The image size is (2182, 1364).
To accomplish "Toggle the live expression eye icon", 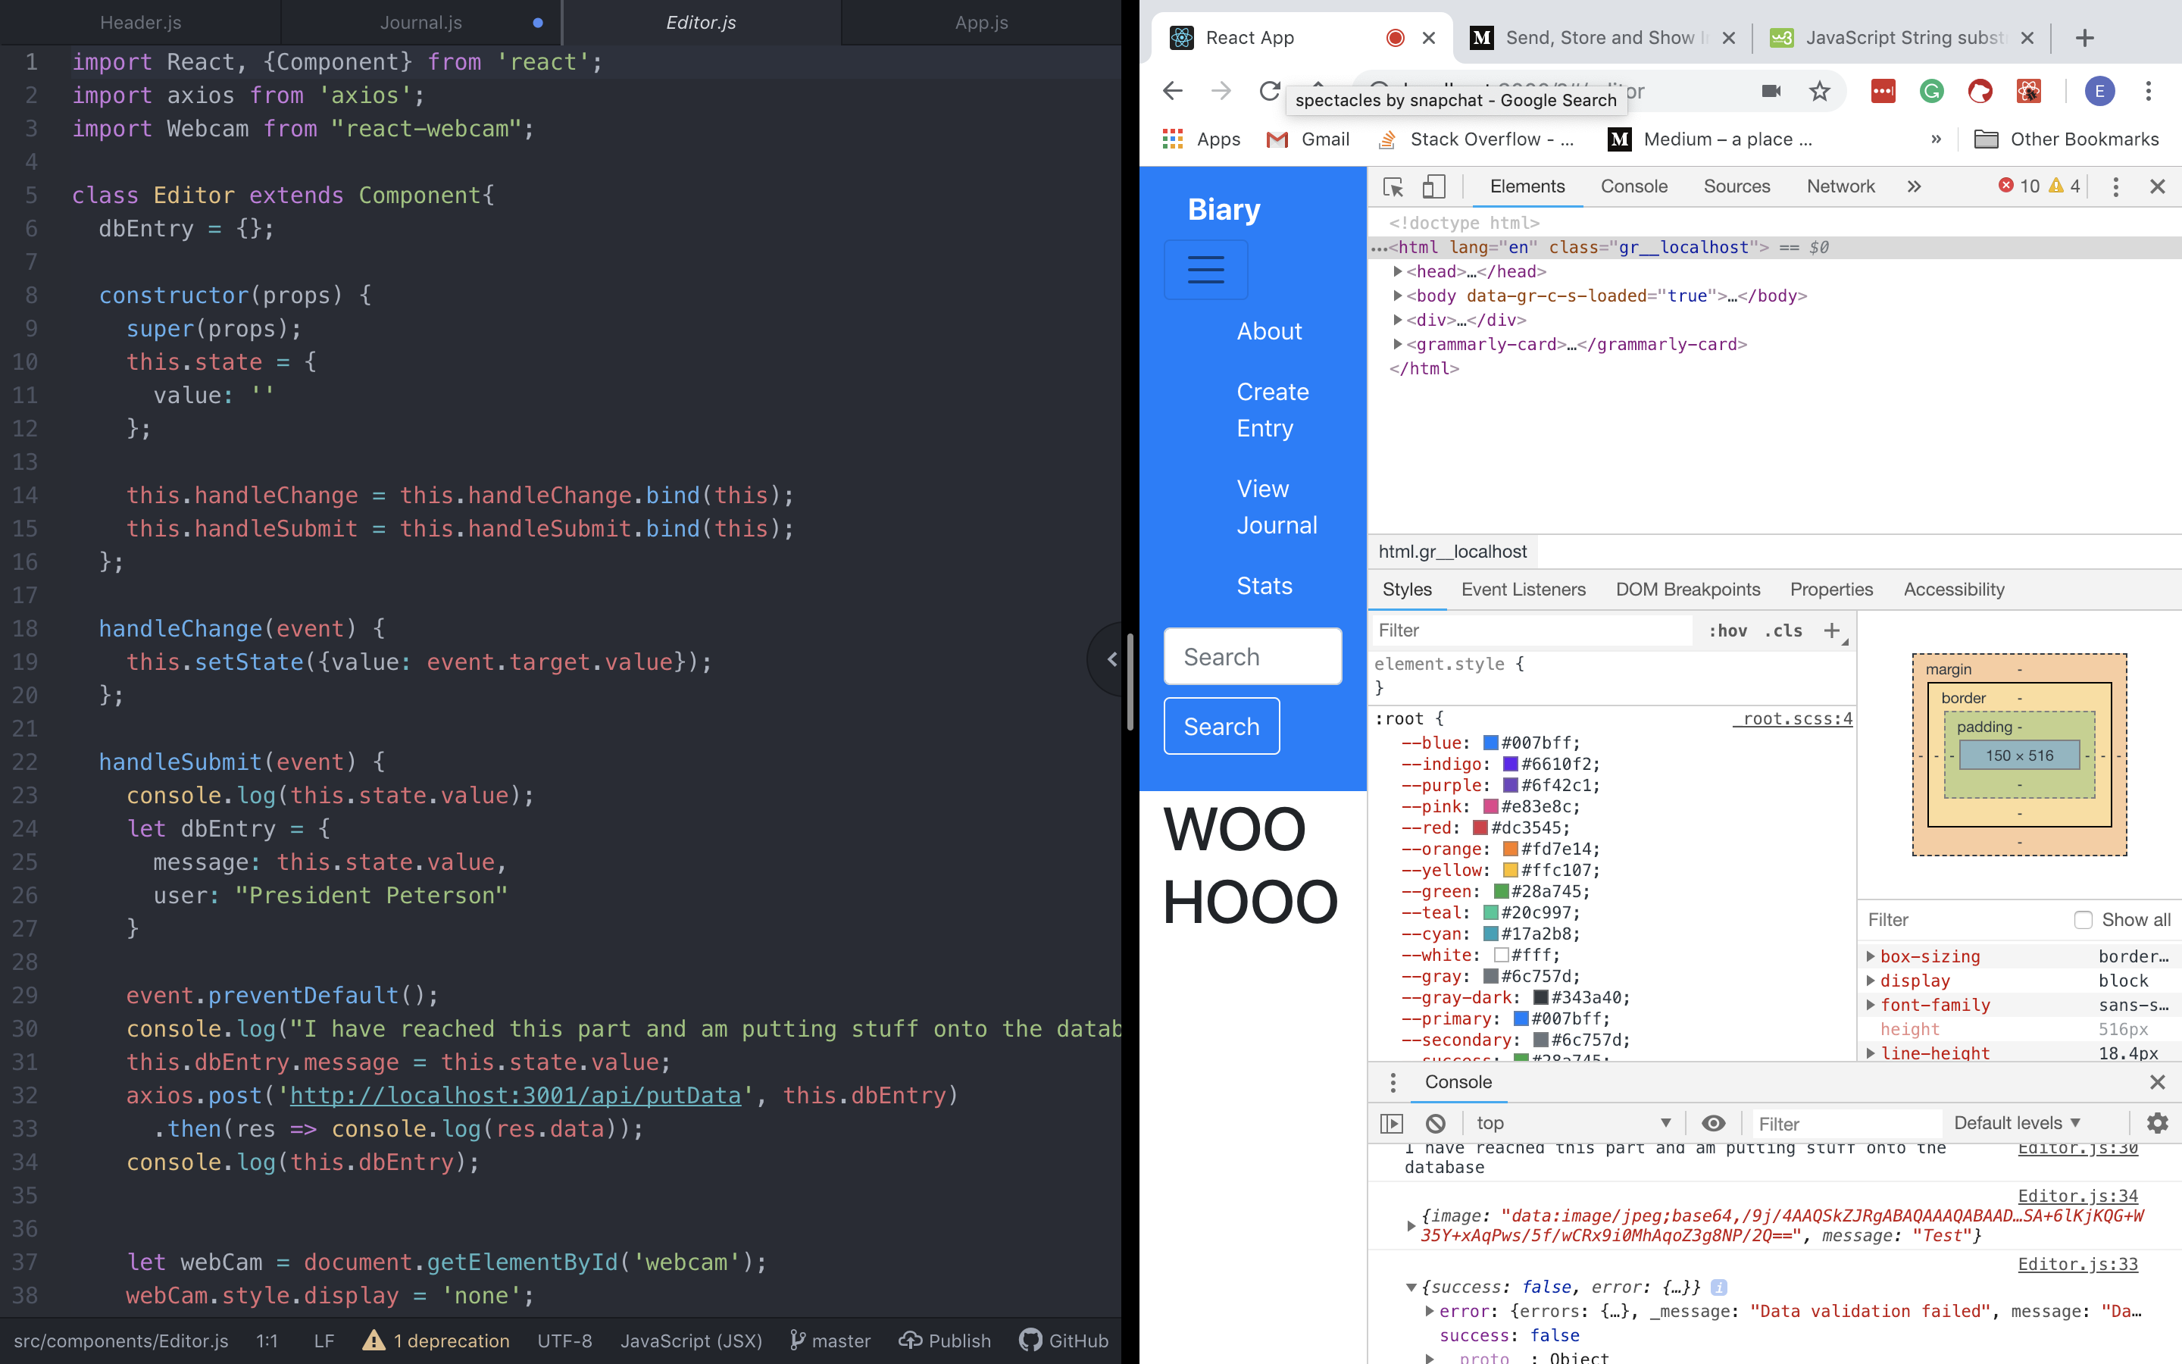I will [1713, 1123].
